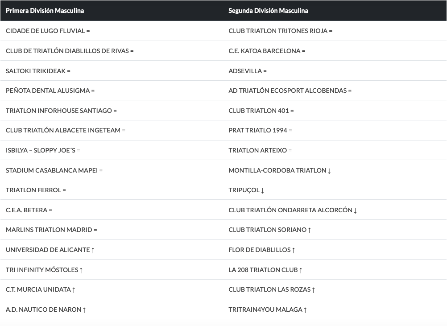The image size is (447, 326).
Task: Click the relegation arrow beside TRIPUÇOL
Action: pyautogui.click(x=263, y=190)
